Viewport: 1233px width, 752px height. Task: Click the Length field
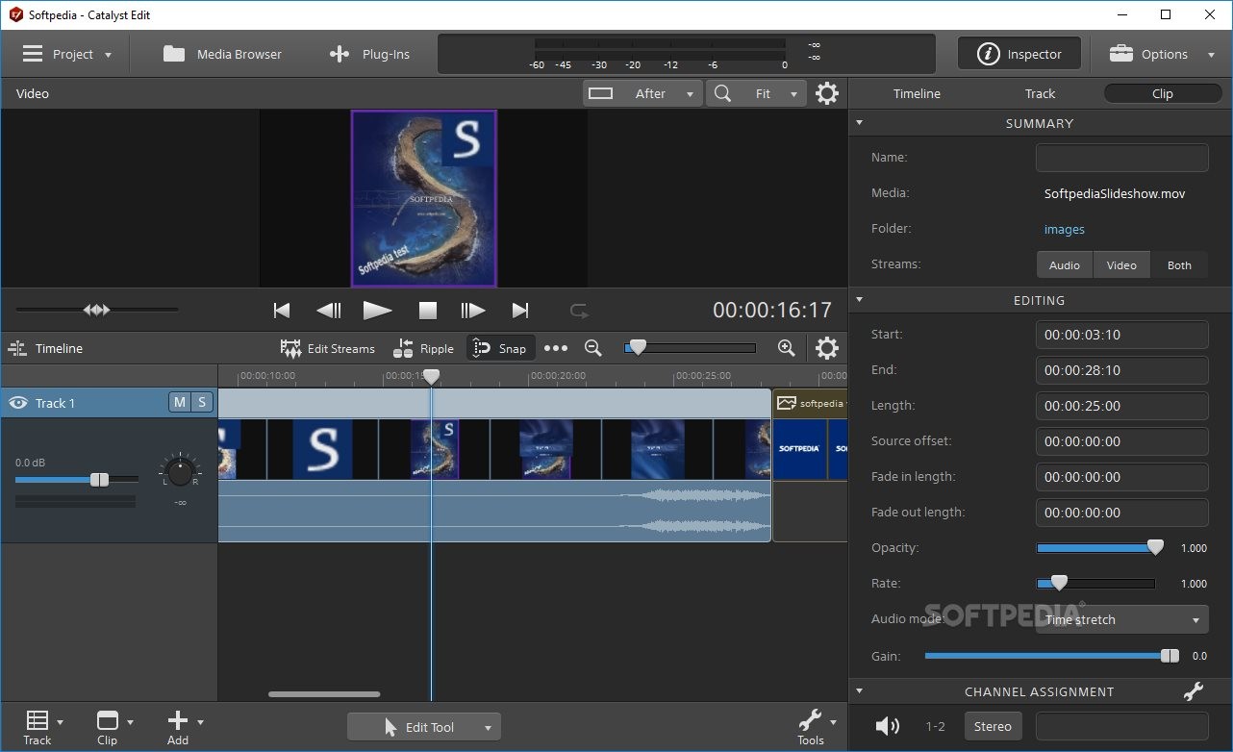tap(1121, 406)
